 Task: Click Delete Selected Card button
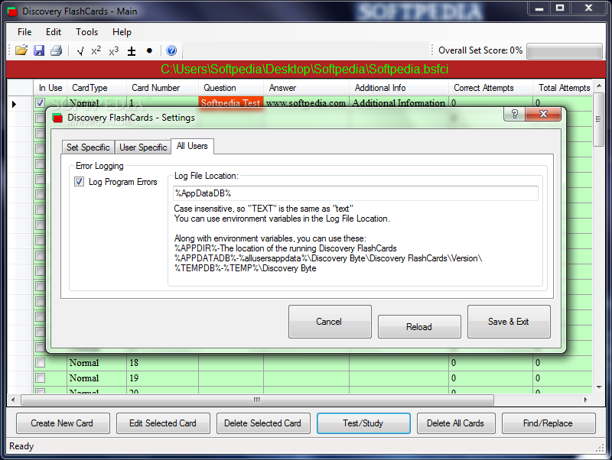tap(263, 423)
